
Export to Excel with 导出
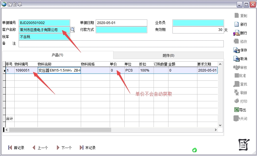tap(237, 110)
